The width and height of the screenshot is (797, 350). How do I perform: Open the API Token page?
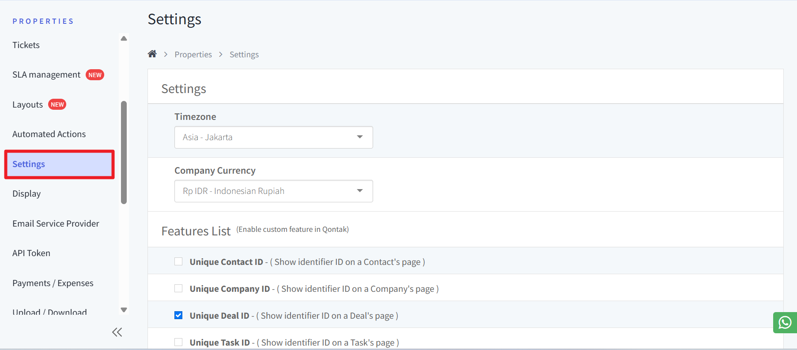point(31,253)
